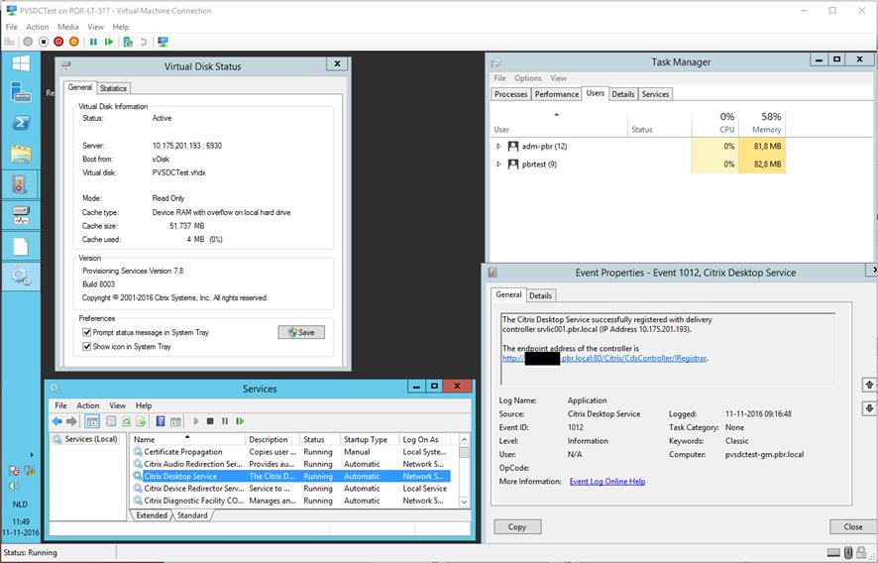Image resolution: width=878 pixels, height=563 pixels.
Task: Select Citrix Audio Redirection Service row
Action: click(x=290, y=464)
